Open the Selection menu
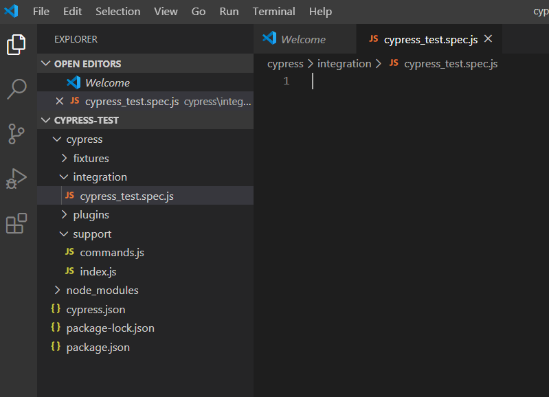549x397 pixels. pyautogui.click(x=118, y=12)
